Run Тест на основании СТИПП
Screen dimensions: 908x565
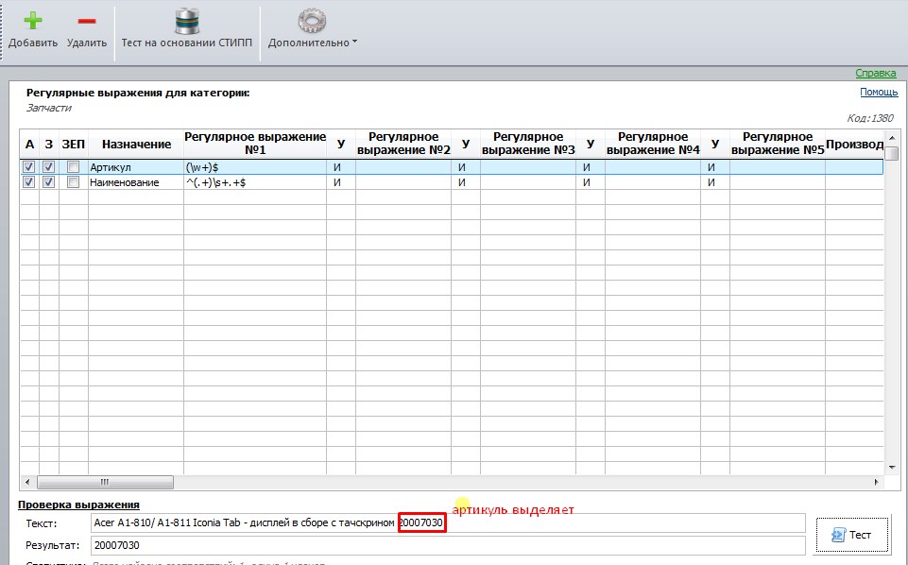tap(186, 27)
